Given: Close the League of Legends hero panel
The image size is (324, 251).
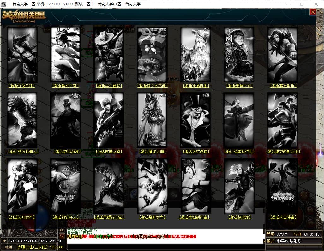Looking at the screenshot, I should (313, 12).
